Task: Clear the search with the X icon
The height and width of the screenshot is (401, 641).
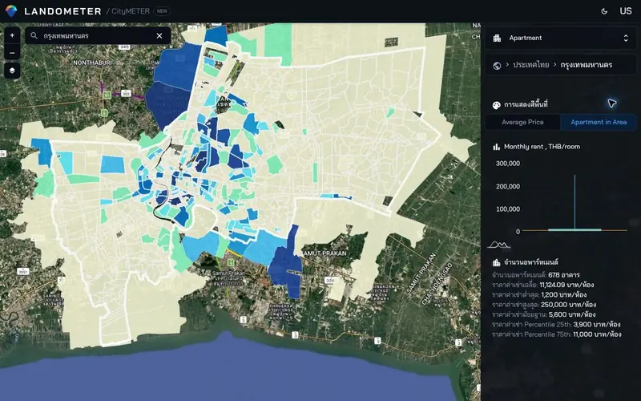Action: 159,36
